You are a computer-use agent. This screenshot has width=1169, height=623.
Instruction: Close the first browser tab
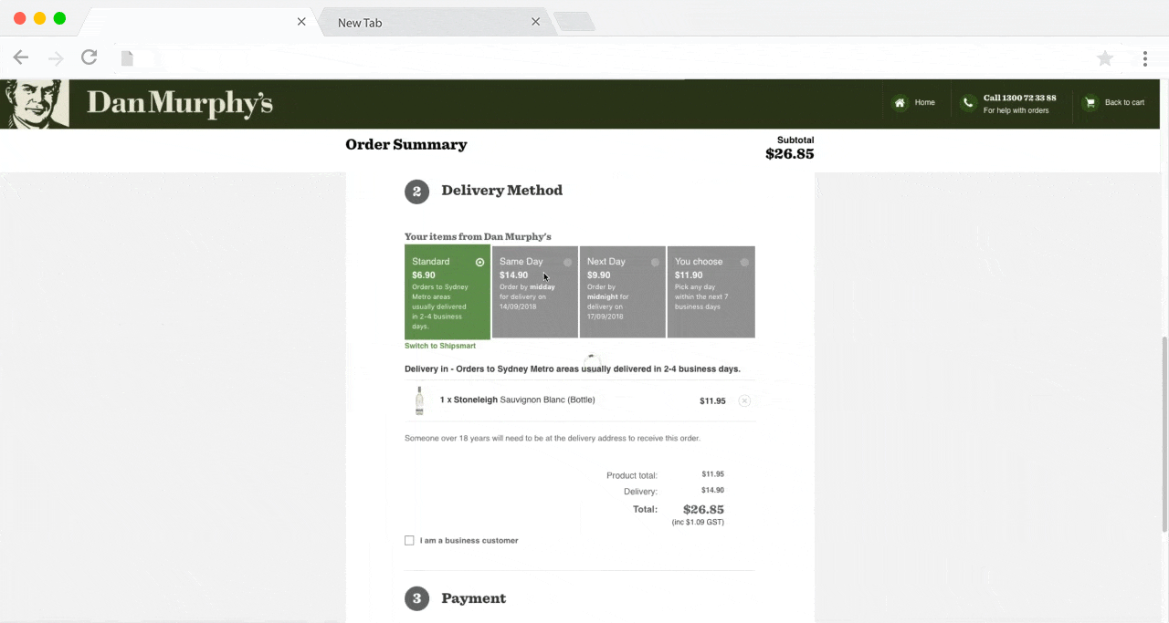point(301,22)
